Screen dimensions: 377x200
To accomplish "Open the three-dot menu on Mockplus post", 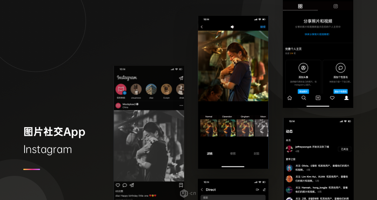I will tap(181, 105).
